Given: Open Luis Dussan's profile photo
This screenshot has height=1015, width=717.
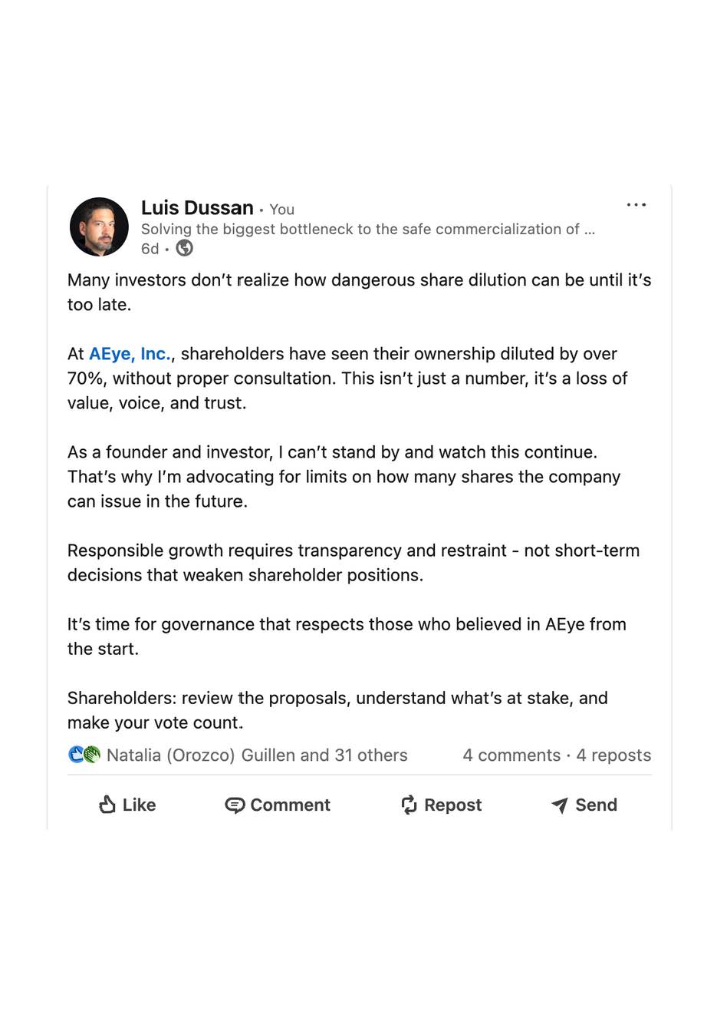Looking at the screenshot, I should (x=99, y=226).
